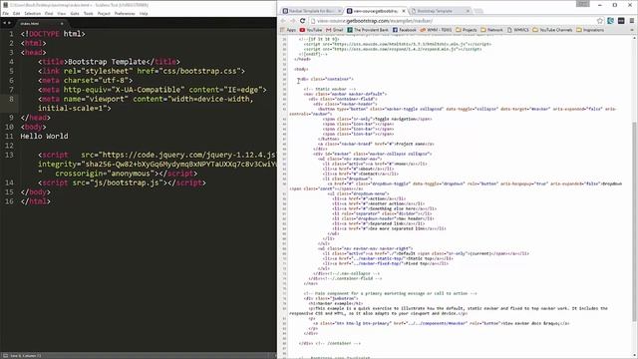This screenshot has height=359, width=638.
Task: Click the scrollbar down arrow in Chrome
Action: coord(634,356)
